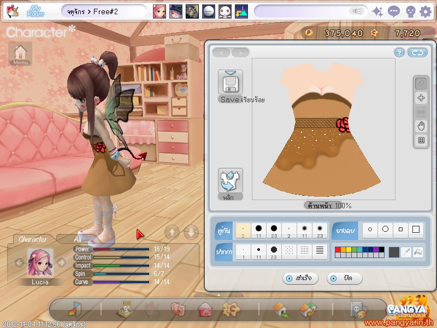Click the zoom out minus tool
Image resolution: width=437 pixels, height=328 pixels.
point(421,112)
